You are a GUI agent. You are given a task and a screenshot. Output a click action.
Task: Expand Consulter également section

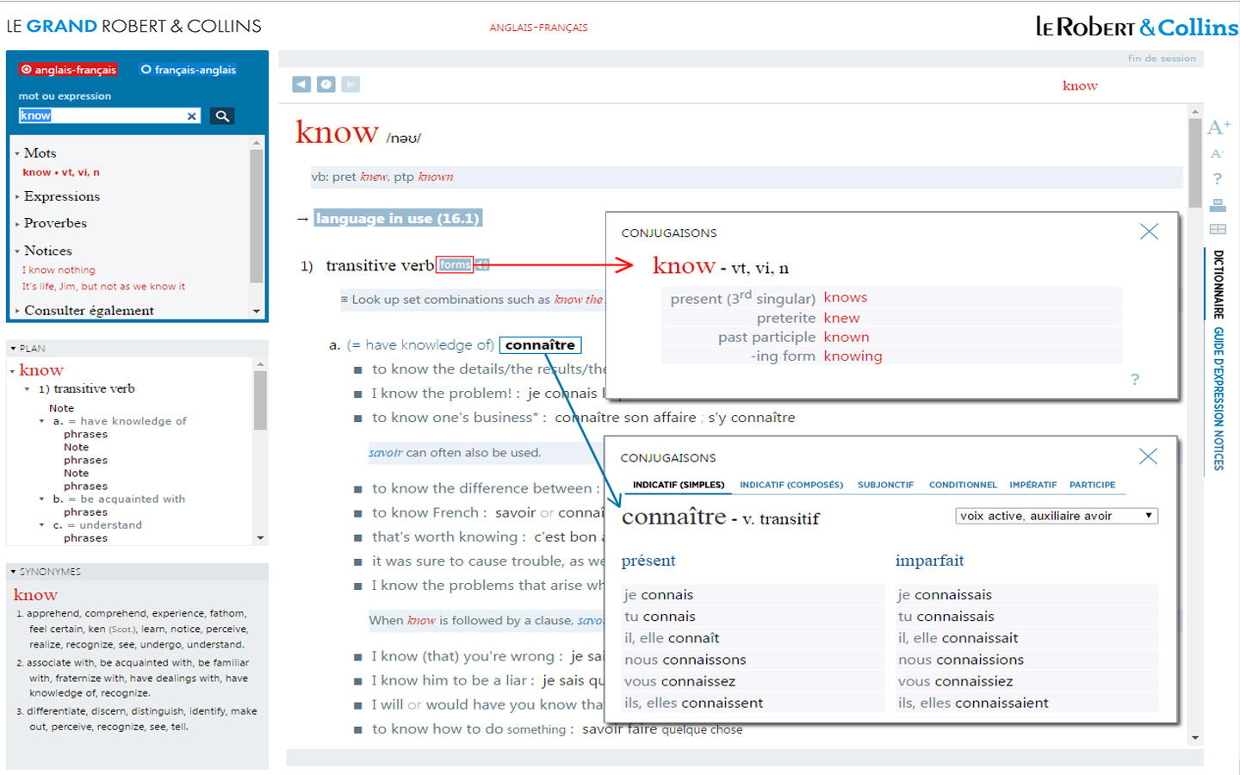(x=17, y=311)
